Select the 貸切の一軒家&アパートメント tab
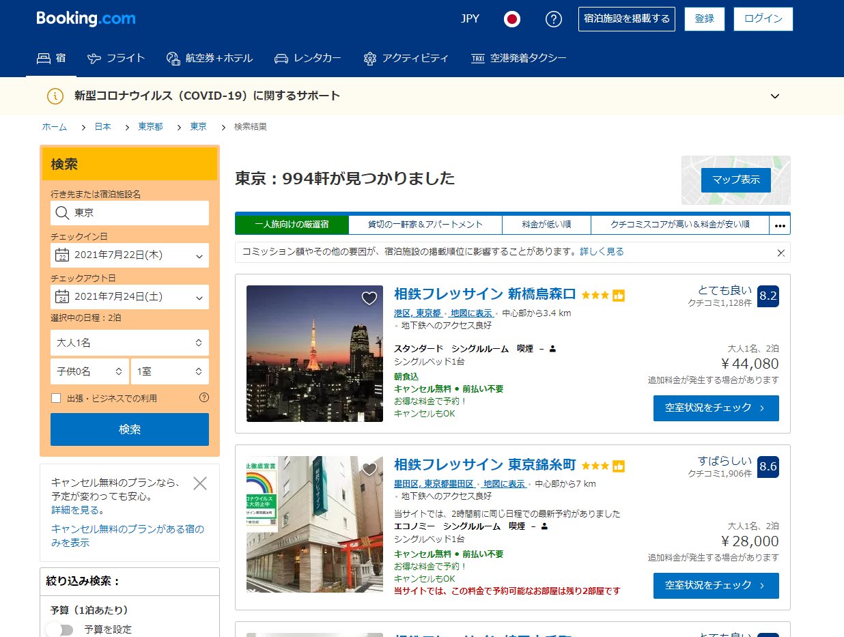Viewport: 844px width, 637px height. coord(425,225)
